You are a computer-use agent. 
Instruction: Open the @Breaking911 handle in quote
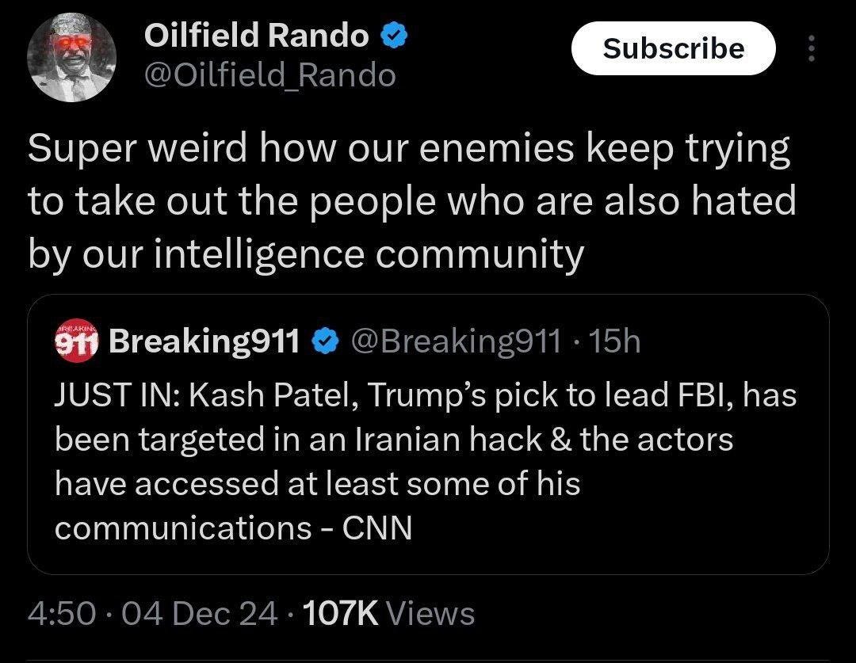[x=456, y=341]
